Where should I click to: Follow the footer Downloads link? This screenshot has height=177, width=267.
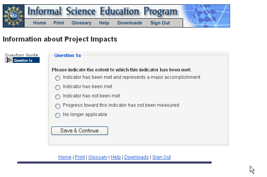pos(136,157)
